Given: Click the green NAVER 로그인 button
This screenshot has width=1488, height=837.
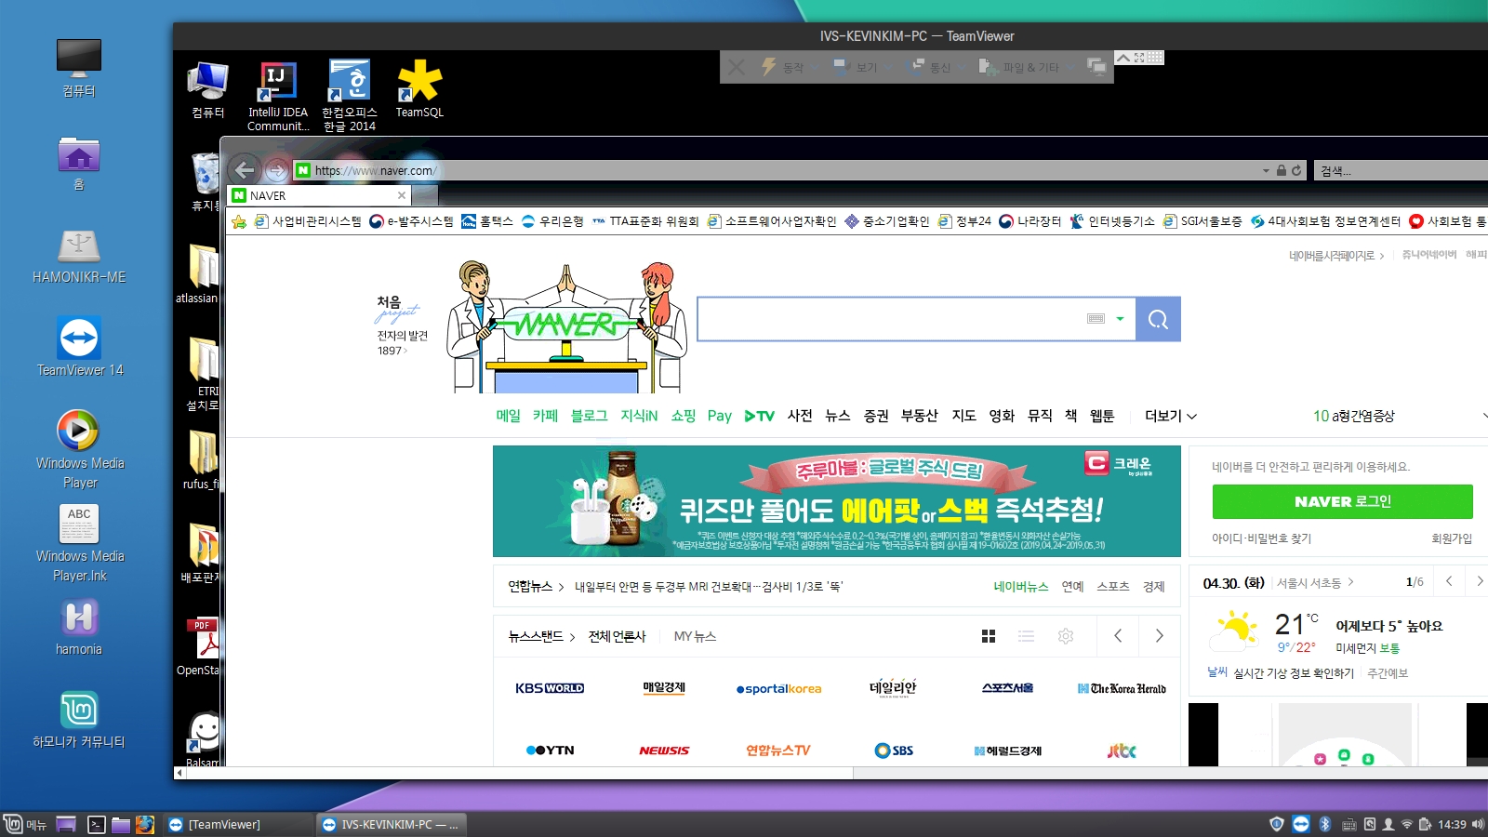Looking at the screenshot, I should (1342, 501).
